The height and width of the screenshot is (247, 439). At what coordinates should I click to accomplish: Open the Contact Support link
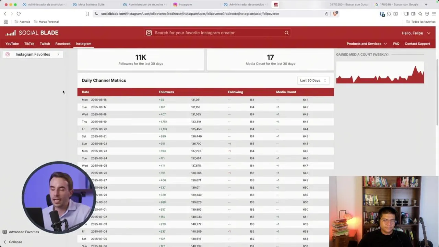pos(417,44)
